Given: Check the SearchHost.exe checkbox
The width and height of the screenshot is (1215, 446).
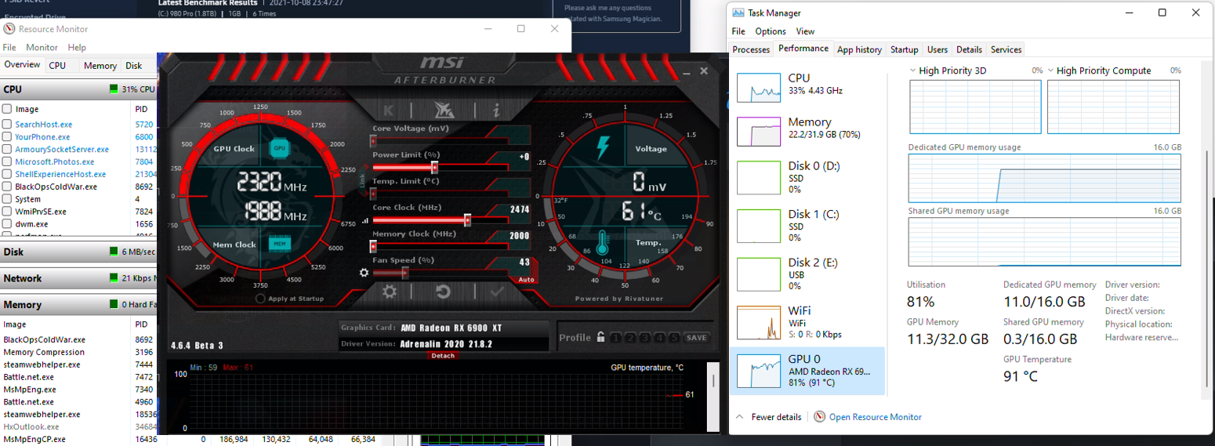Looking at the screenshot, I should [x=7, y=124].
